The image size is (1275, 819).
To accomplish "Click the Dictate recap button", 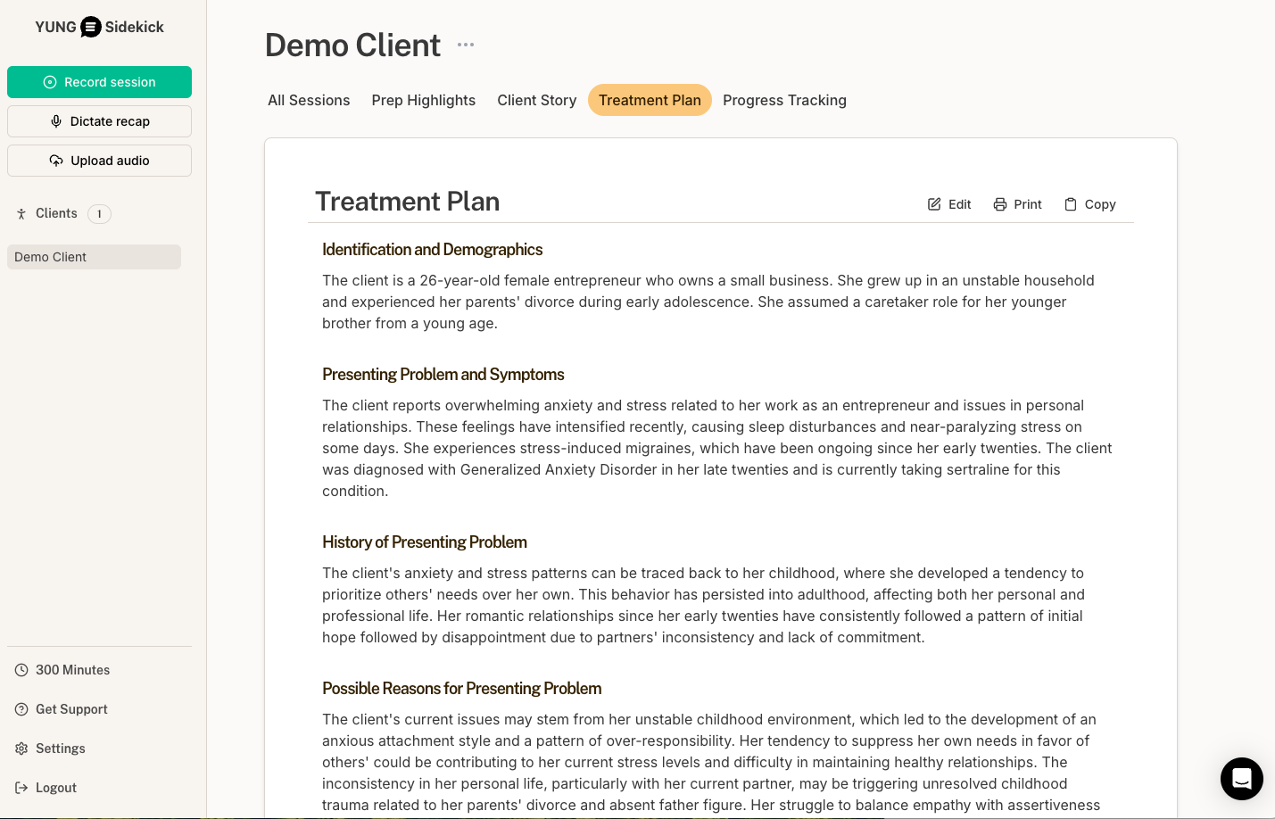I will pos(99,121).
